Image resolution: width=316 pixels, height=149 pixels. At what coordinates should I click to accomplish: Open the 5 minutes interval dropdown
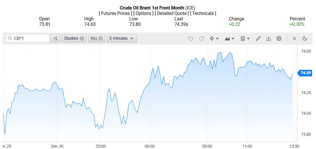[121, 38]
